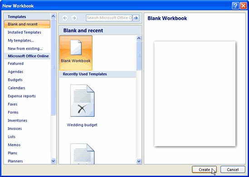Select the Inventories category
The width and height of the screenshot is (249, 177).
[x=18, y=120]
